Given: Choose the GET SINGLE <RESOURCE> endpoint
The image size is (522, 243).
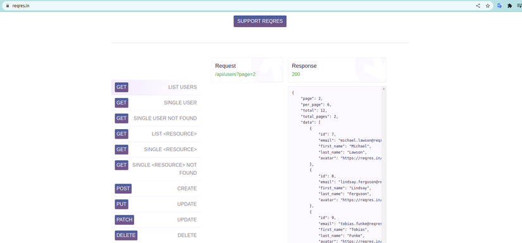Looking at the screenshot, I should (156, 149).
